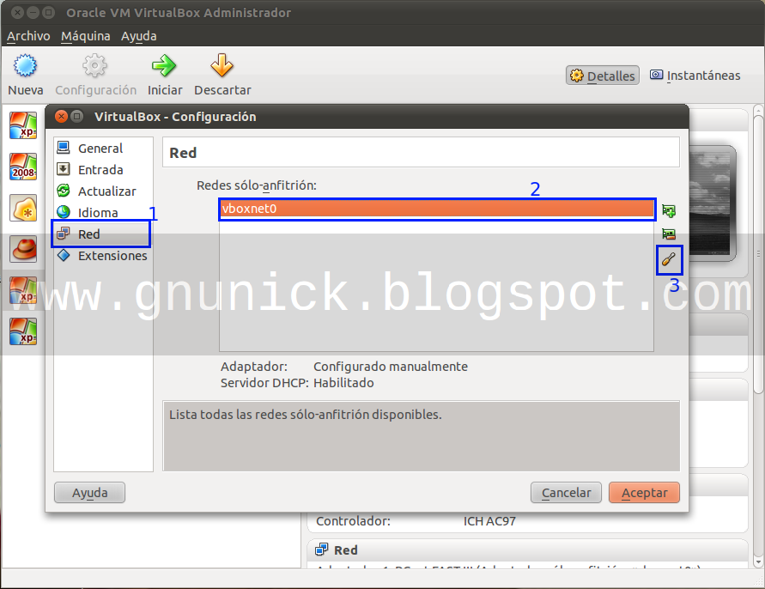Click the Descartar toolbar button
This screenshot has width=765, height=589.
pyautogui.click(x=222, y=75)
